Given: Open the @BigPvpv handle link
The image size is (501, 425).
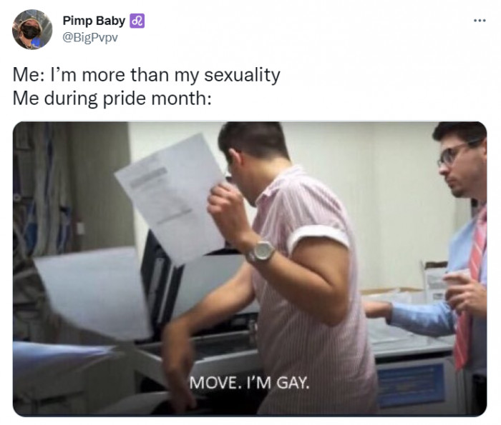Looking at the screenshot, I should pos(90,38).
